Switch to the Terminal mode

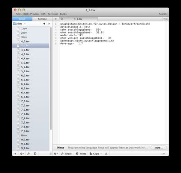click(x=52, y=14)
